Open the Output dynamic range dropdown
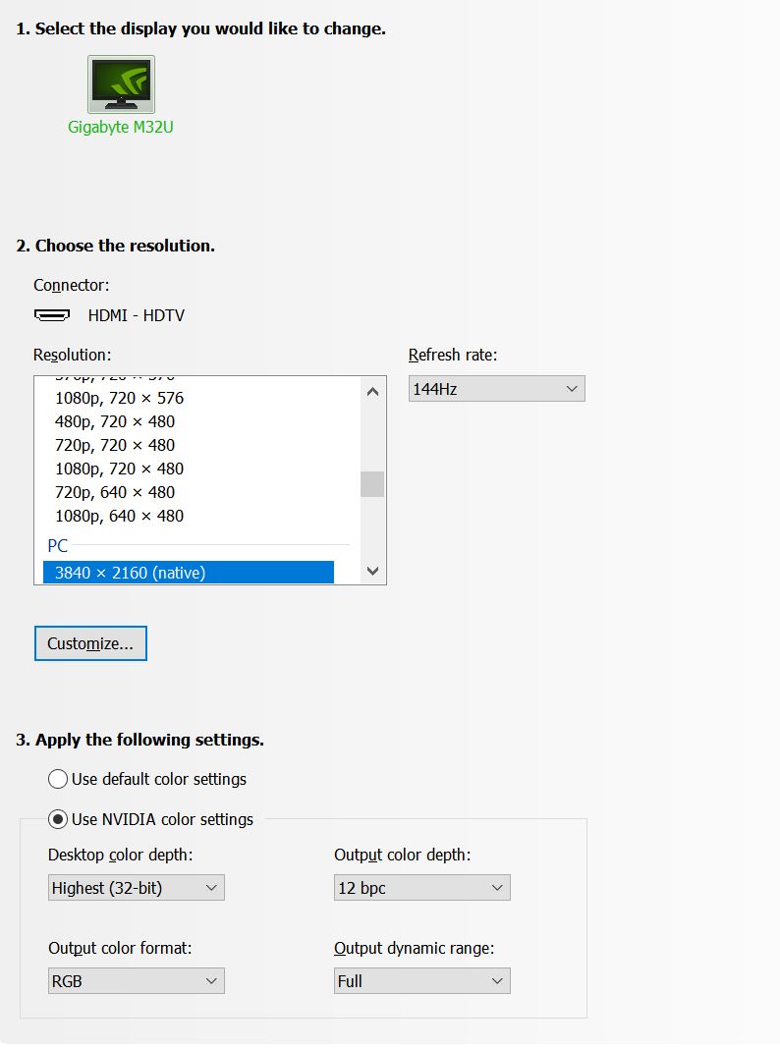This screenshot has width=780, height=1050. click(x=421, y=981)
